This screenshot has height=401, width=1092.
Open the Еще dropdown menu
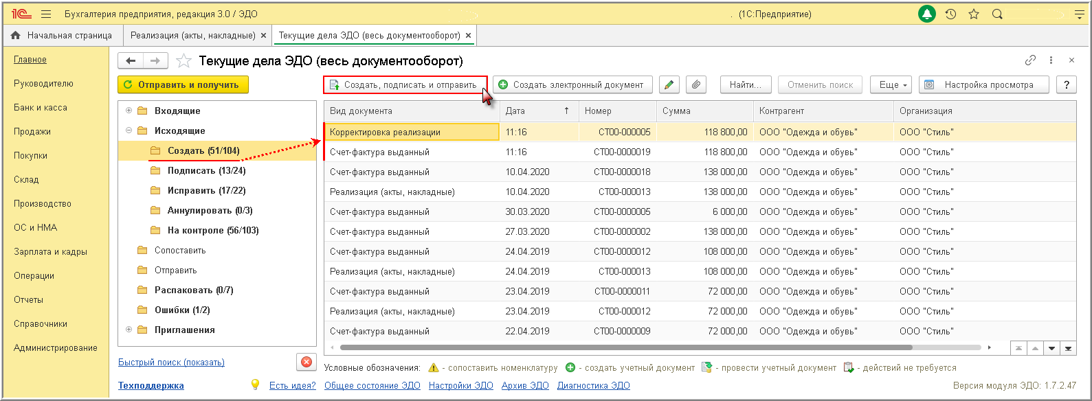coord(891,84)
